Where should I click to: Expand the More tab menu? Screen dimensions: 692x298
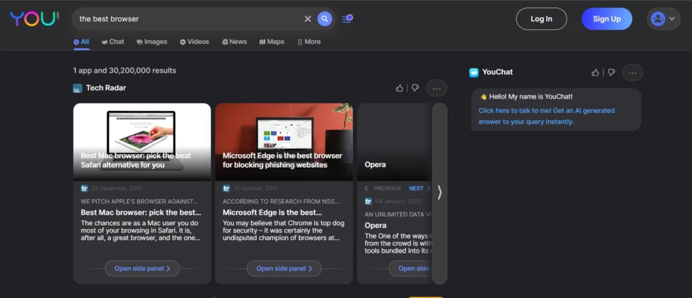309,42
